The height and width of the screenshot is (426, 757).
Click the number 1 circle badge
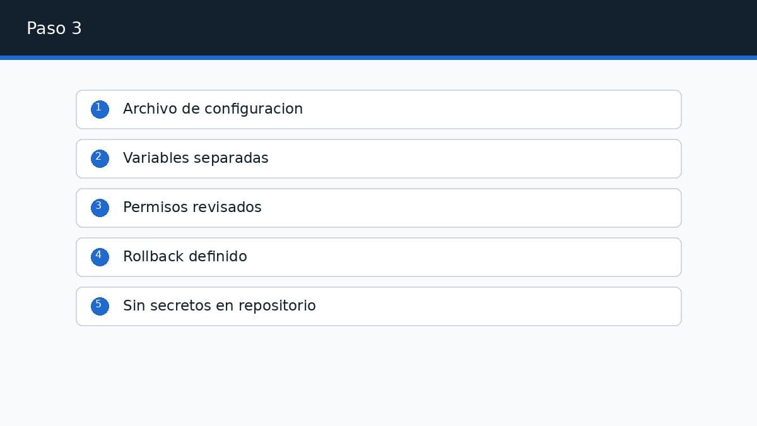click(100, 109)
